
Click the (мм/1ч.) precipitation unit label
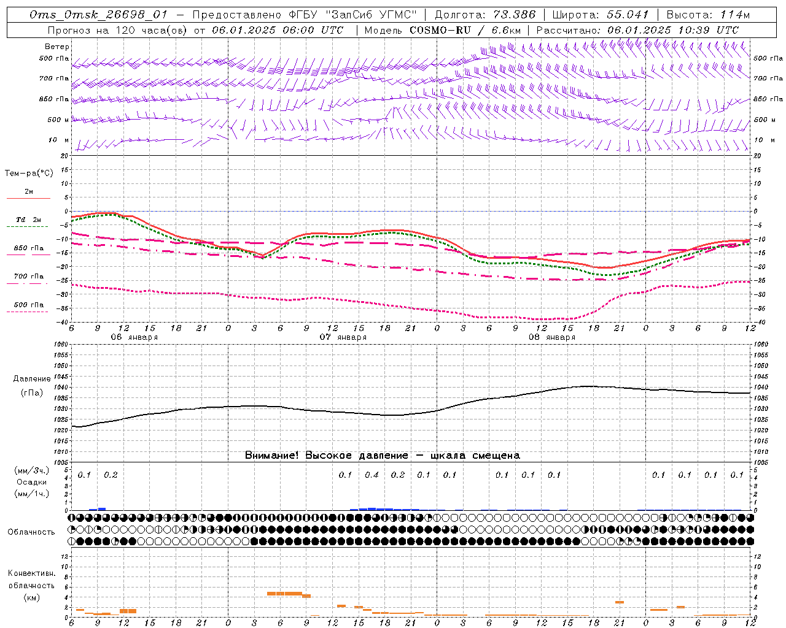pyautogui.click(x=31, y=494)
